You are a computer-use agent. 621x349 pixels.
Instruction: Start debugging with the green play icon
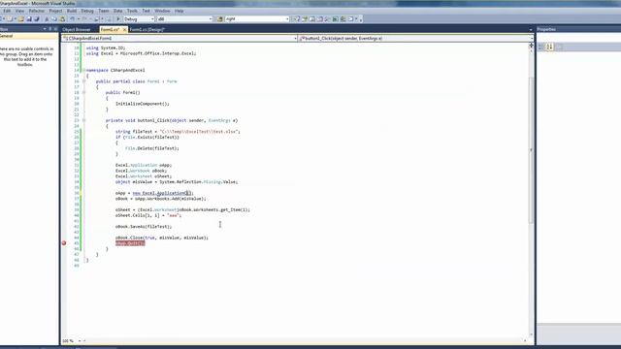point(118,19)
